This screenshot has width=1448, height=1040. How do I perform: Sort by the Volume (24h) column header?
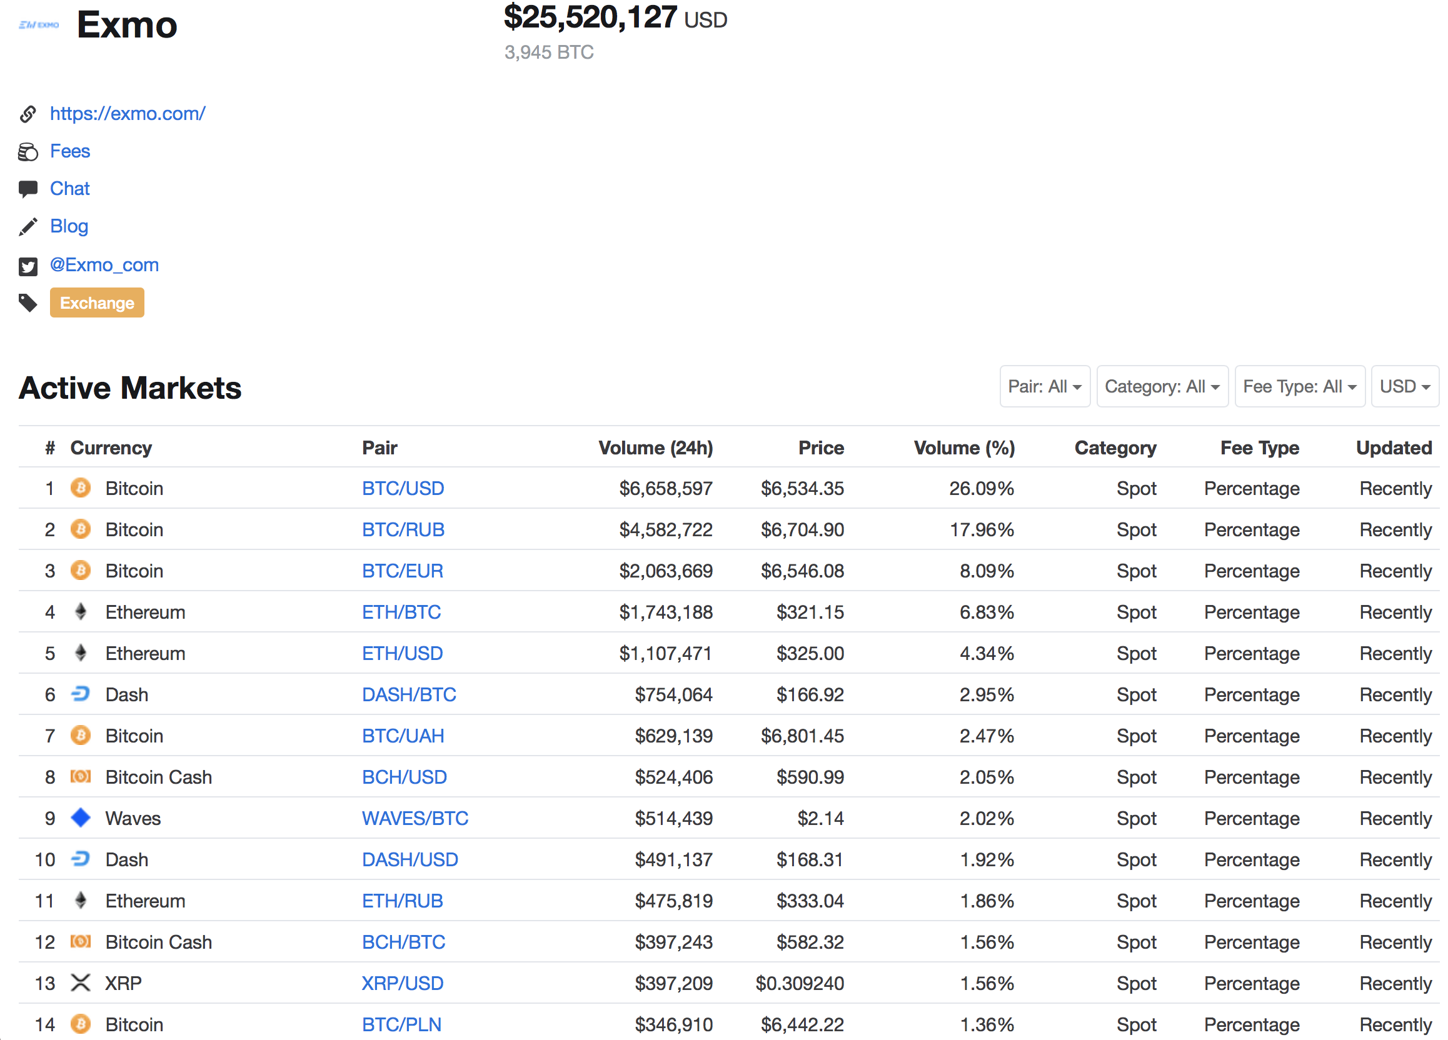point(656,448)
